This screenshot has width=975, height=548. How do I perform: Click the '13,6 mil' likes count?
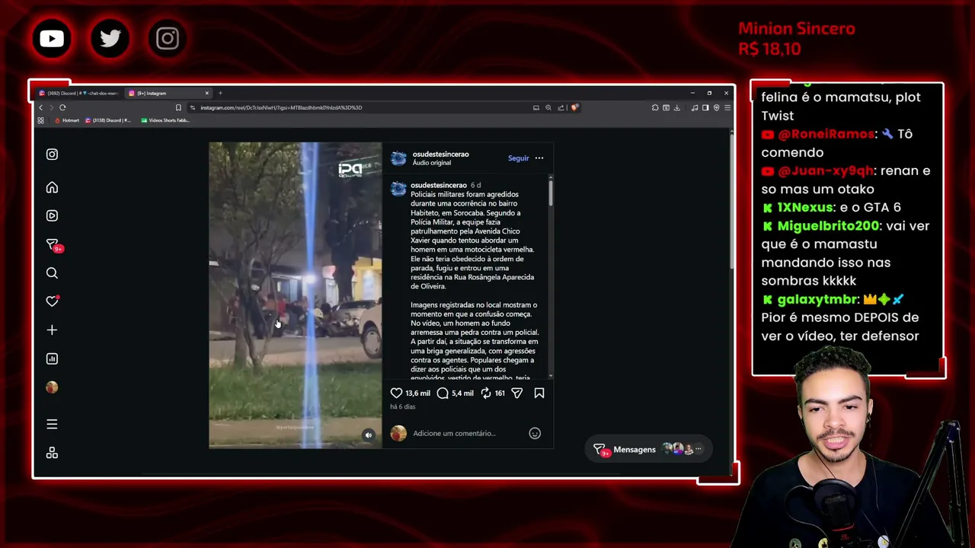point(417,393)
